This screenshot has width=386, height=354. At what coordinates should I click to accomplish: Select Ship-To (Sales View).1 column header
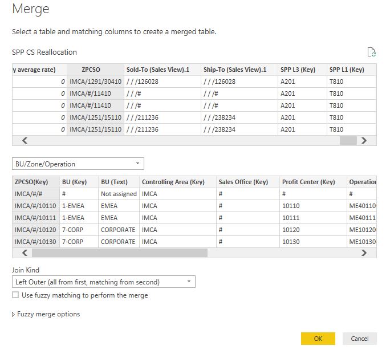coord(239,70)
